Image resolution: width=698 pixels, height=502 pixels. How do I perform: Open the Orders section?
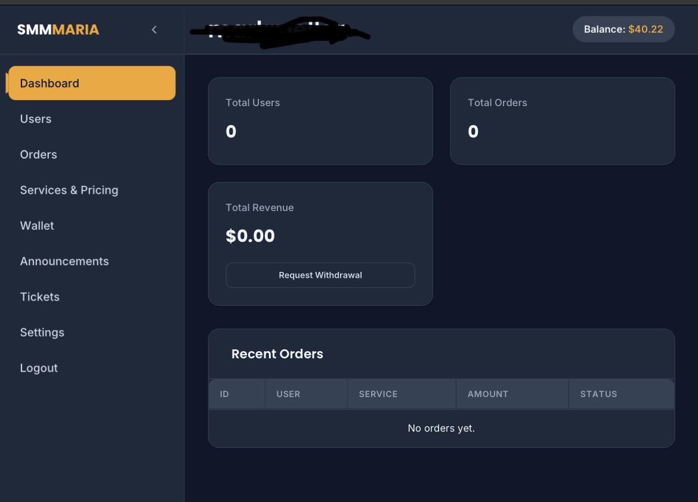click(38, 154)
